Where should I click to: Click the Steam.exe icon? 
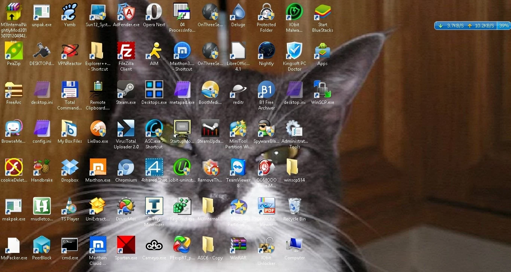[126, 89]
